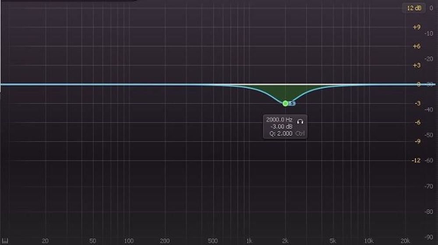This screenshot has width=438, height=245.
Task: Click the Ctrl hint in band tooltip
Action: 300,133
